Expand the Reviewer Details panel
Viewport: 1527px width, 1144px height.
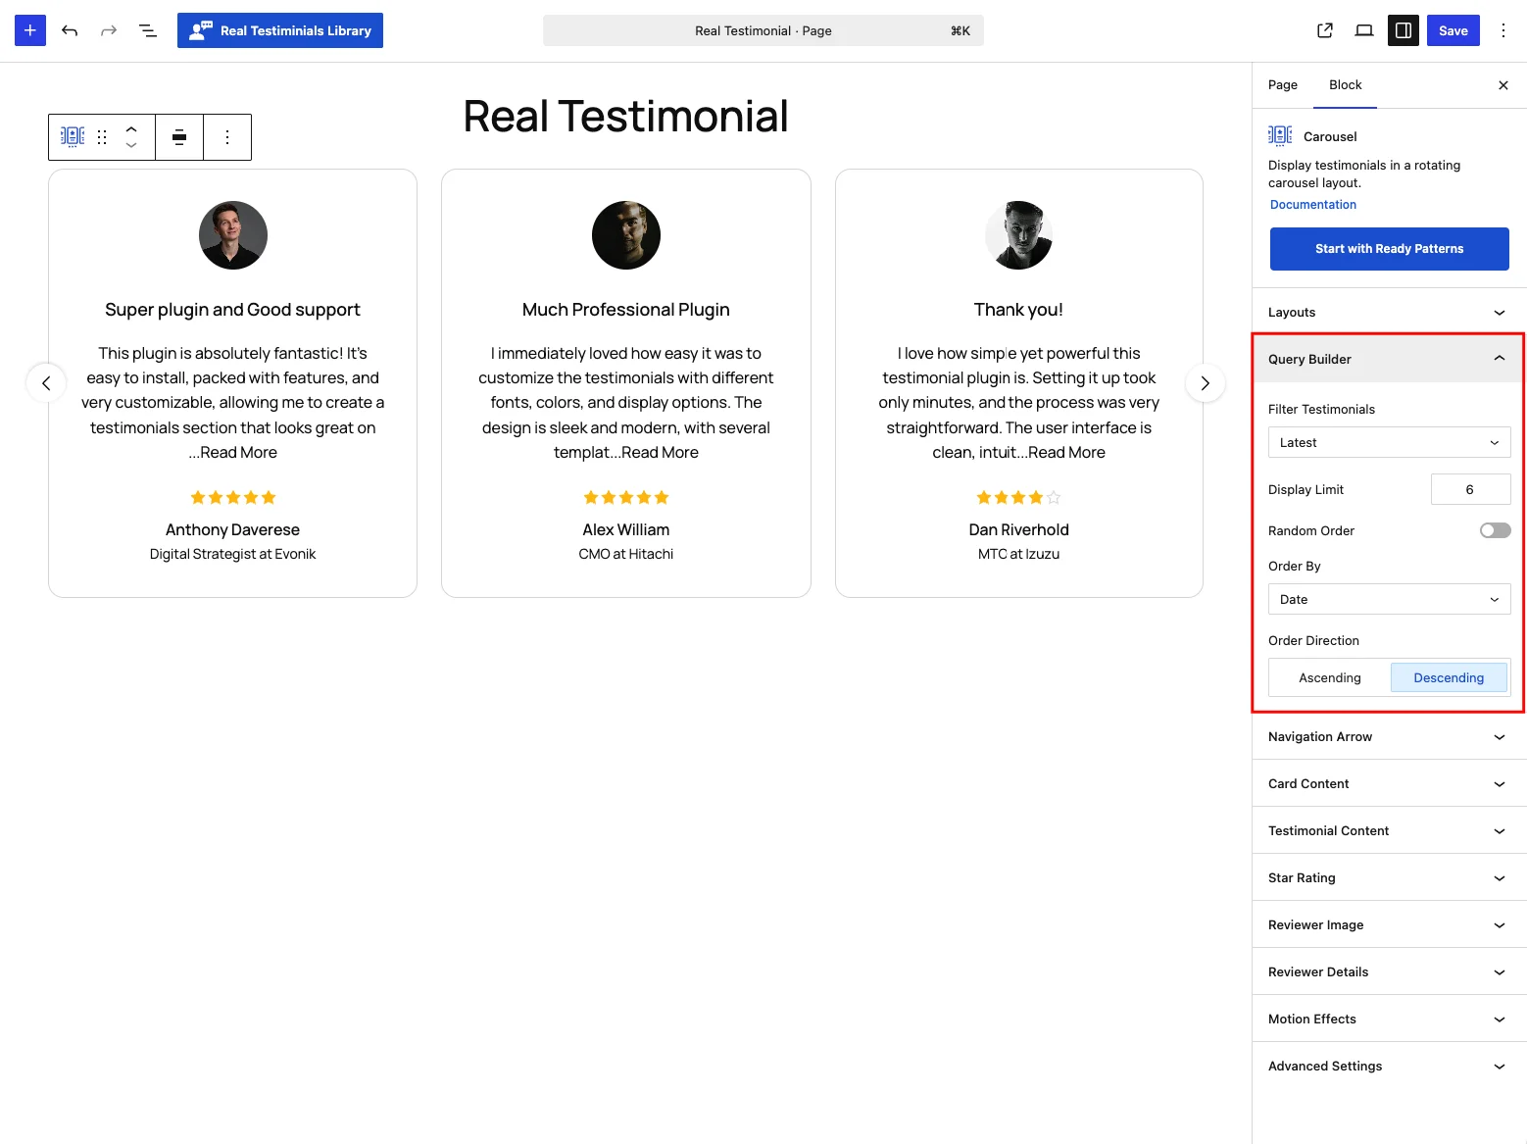[1390, 971]
